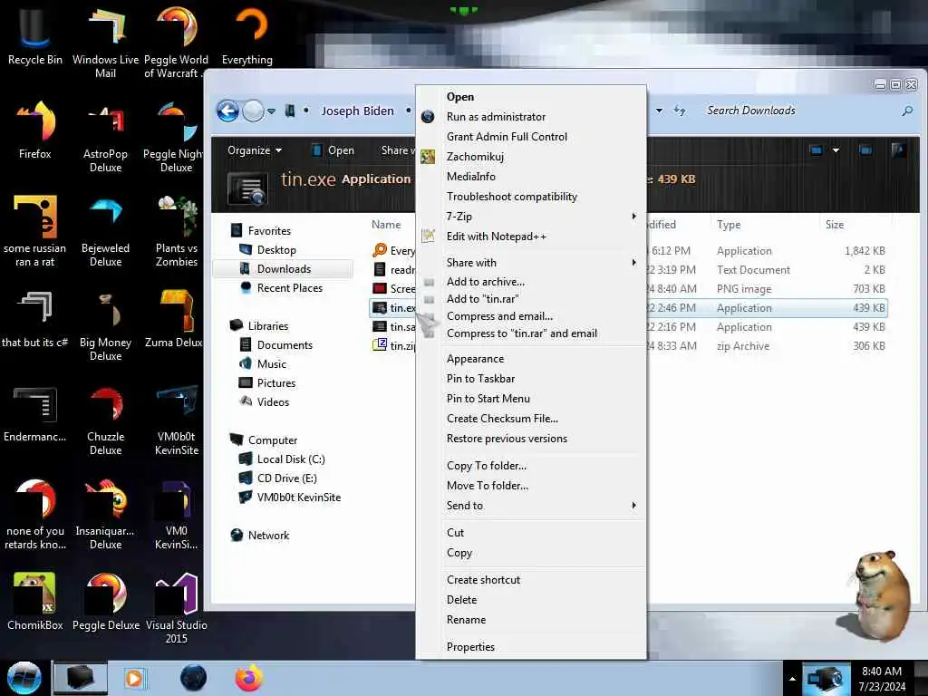Screen dimensions: 928x696
Task: Open the Recycle Bin desktop icon
Action: pos(35,36)
